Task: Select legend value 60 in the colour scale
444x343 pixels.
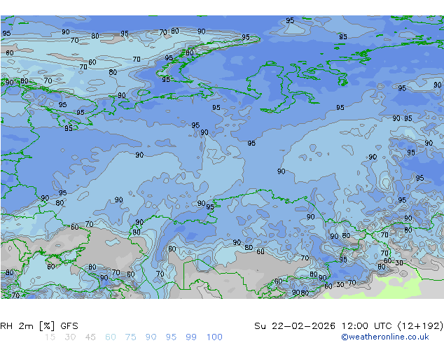Action: [111, 337]
